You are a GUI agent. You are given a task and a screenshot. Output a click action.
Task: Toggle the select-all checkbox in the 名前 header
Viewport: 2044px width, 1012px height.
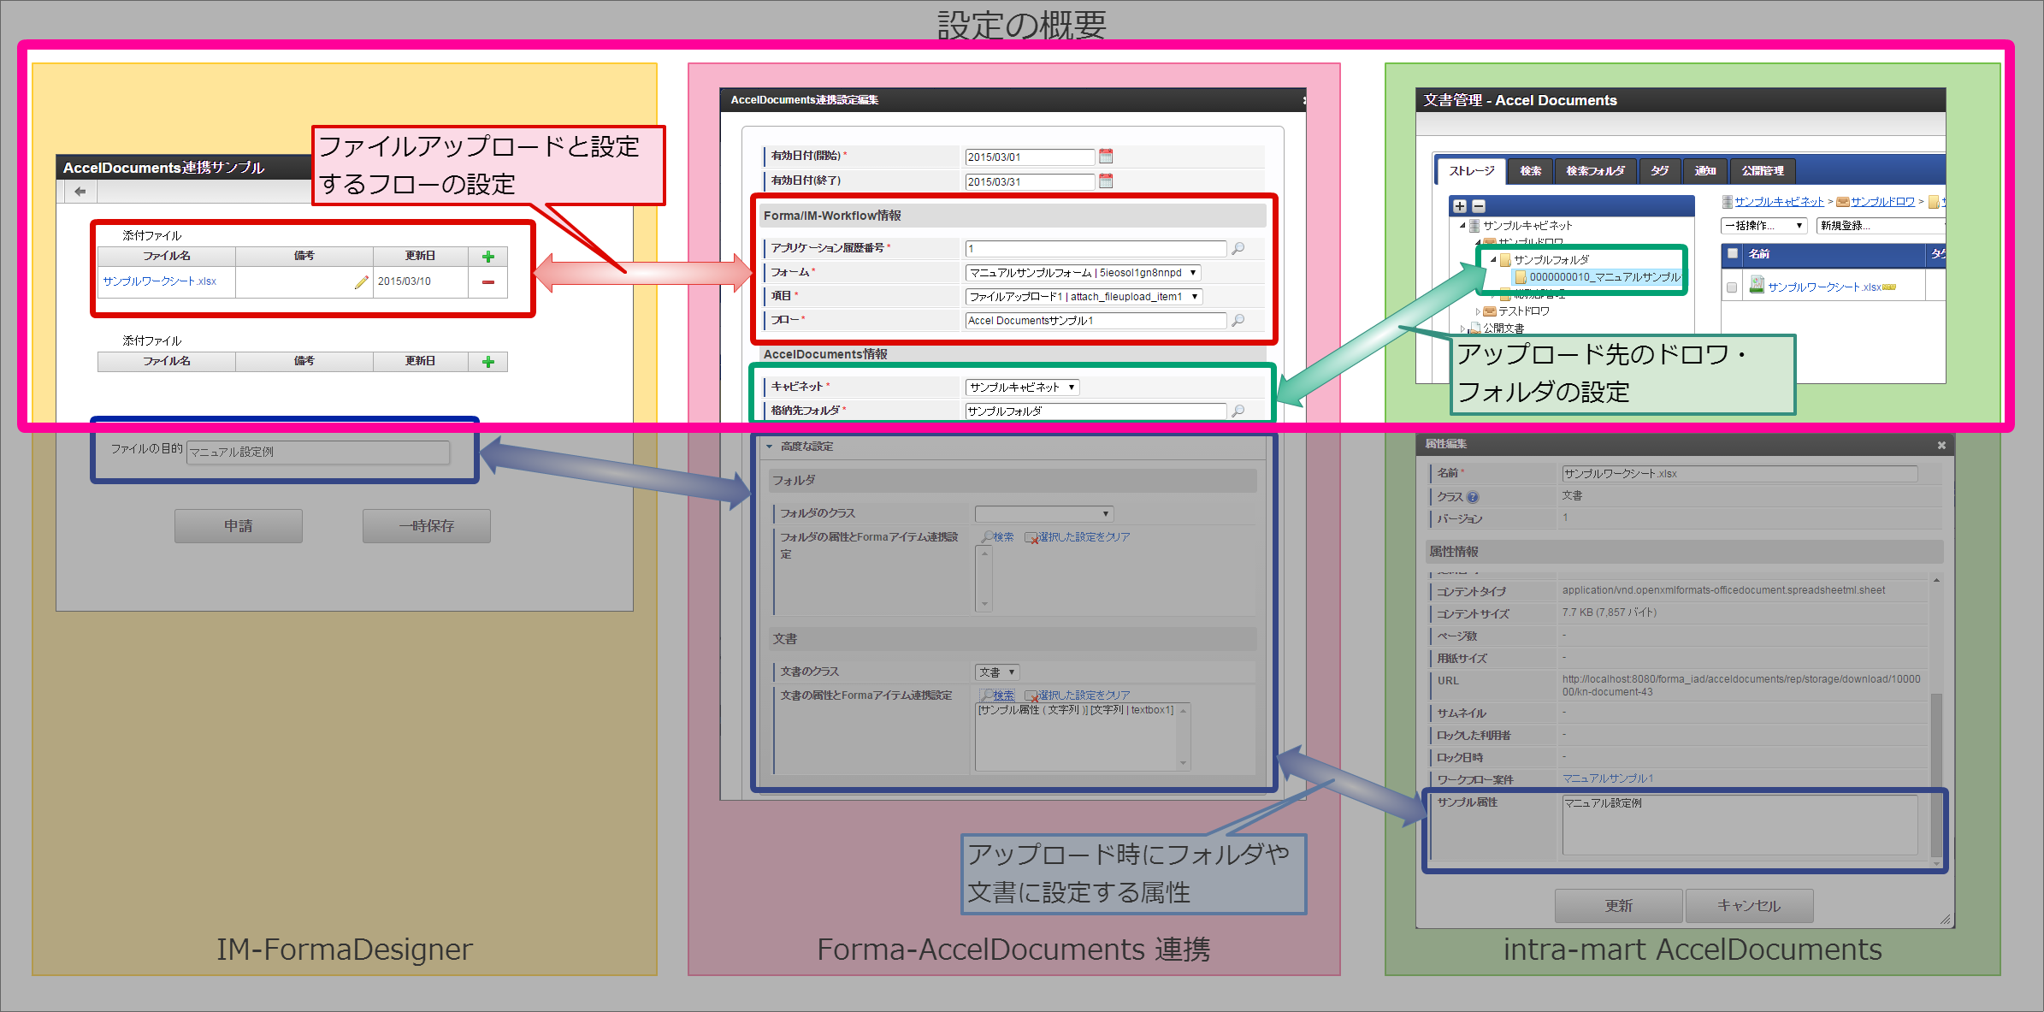(x=1733, y=255)
